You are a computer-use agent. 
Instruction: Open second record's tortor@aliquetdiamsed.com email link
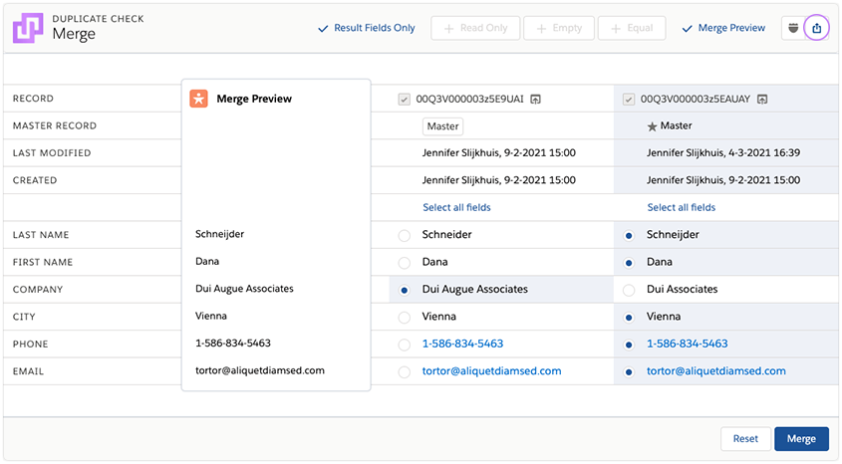[715, 371]
